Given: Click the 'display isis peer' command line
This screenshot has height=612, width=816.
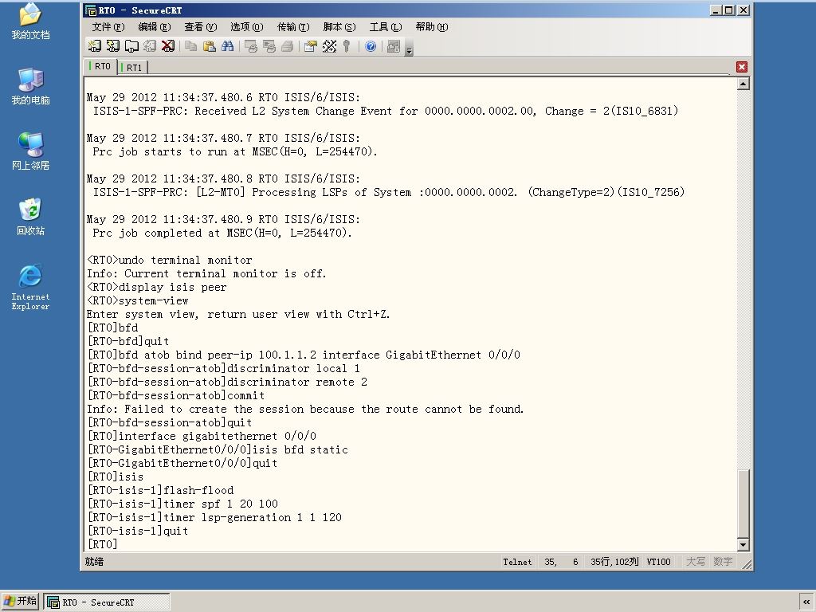Looking at the screenshot, I should pyautogui.click(x=157, y=287).
